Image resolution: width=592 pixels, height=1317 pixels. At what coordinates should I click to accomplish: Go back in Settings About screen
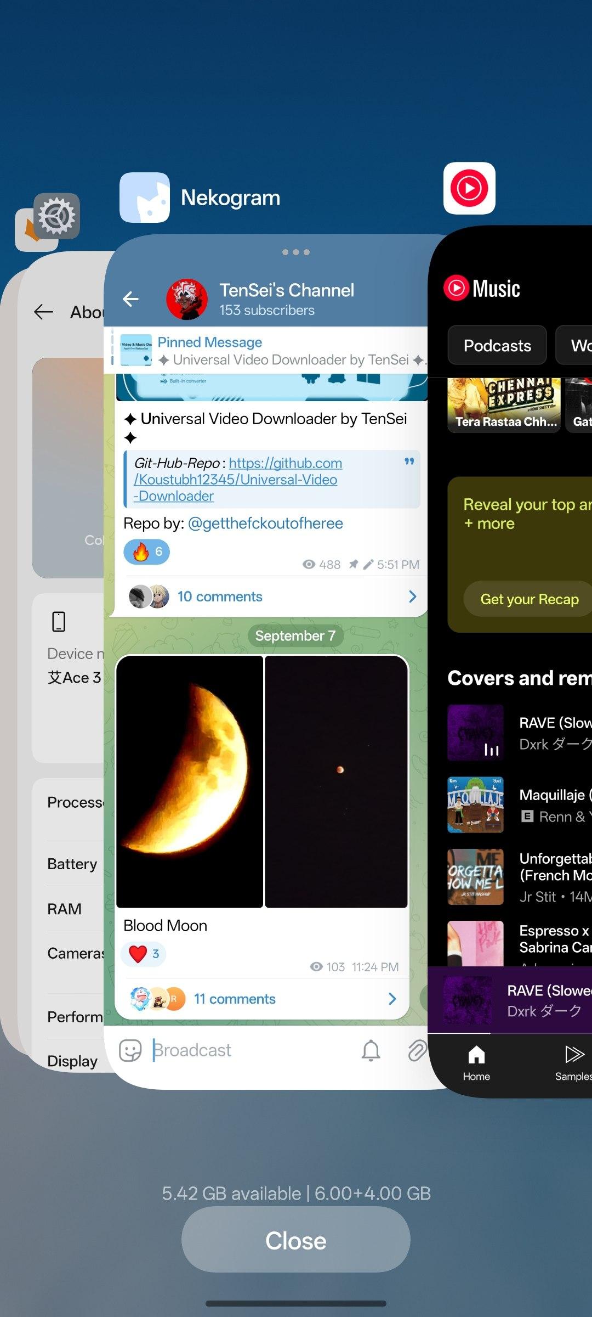pos(44,312)
